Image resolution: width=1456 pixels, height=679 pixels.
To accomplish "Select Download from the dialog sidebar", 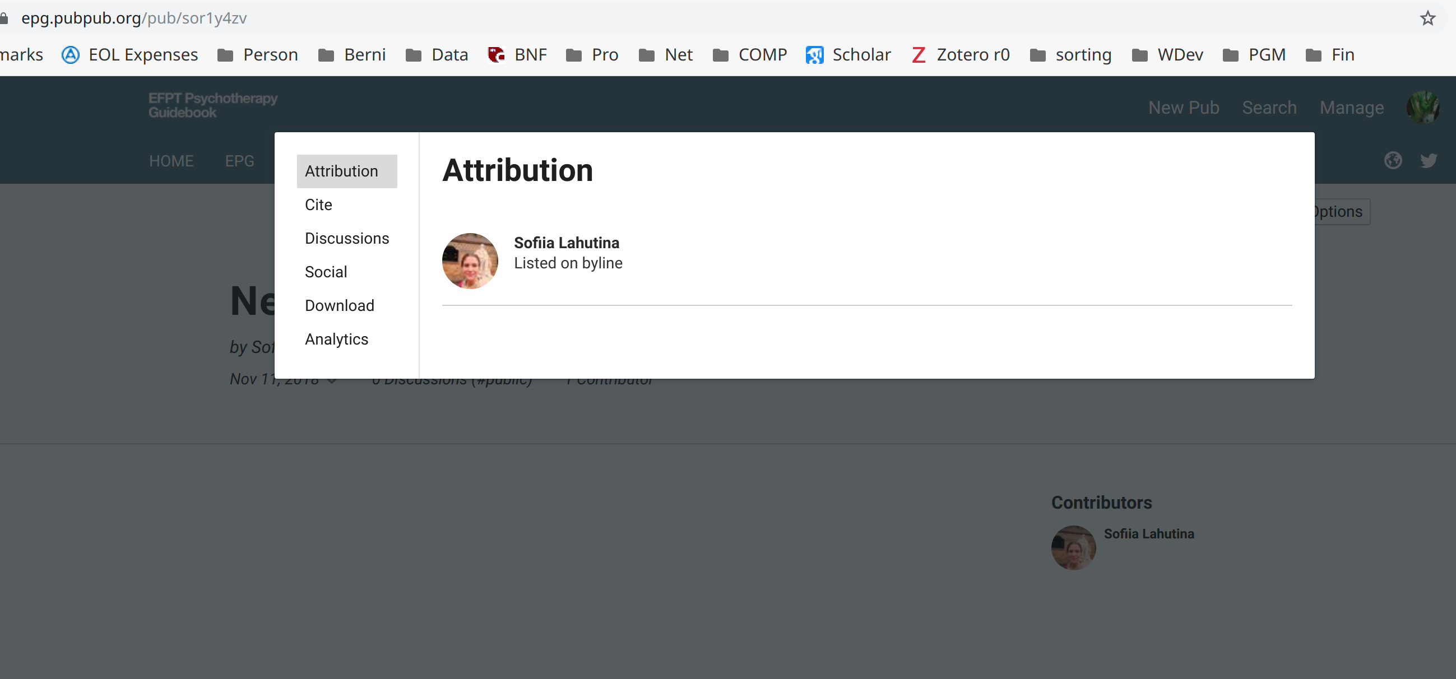I will tap(340, 305).
